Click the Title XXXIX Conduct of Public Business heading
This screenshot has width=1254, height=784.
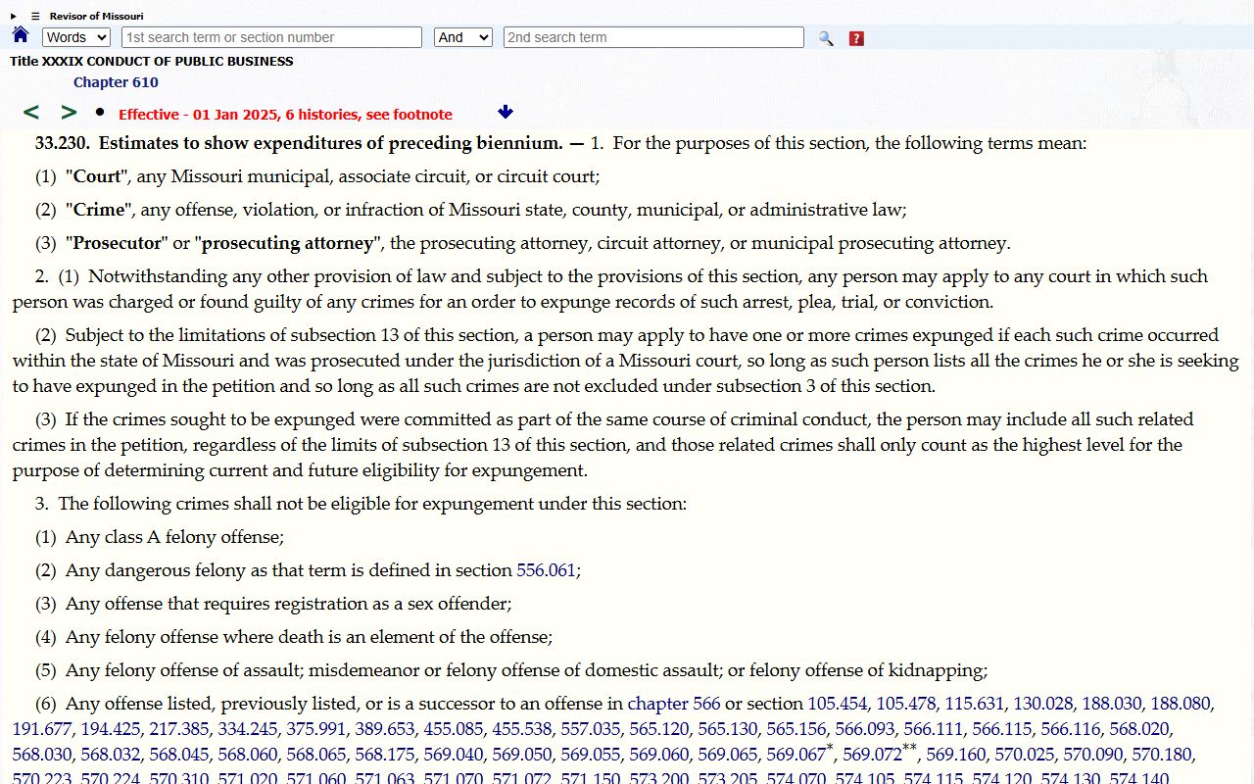pyautogui.click(x=152, y=61)
